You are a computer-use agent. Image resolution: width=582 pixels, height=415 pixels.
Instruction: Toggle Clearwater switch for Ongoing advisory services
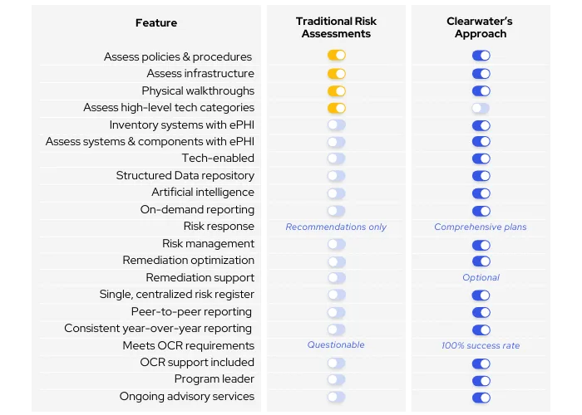click(481, 397)
